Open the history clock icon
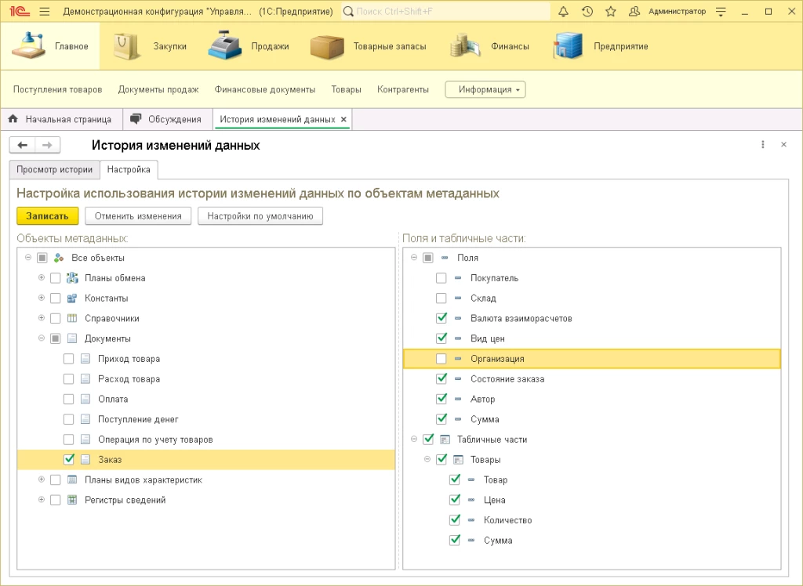 click(x=587, y=11)
